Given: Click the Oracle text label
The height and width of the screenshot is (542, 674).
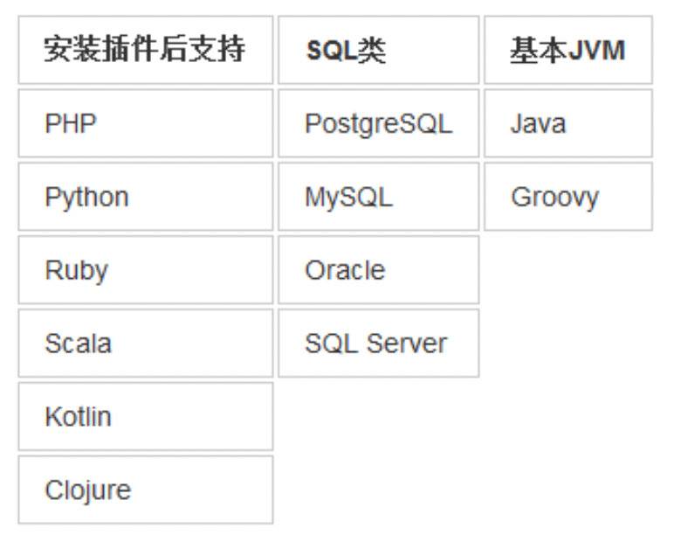Looking at the screenshot, I should click(345, 270).
